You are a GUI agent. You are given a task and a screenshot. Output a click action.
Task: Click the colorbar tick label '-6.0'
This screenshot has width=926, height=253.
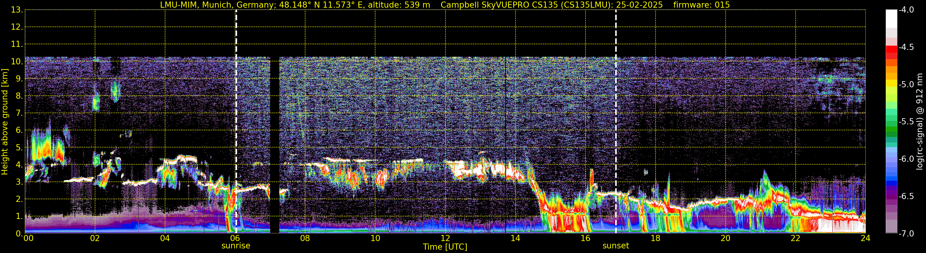pyautogui.click(x=906, y=159)
